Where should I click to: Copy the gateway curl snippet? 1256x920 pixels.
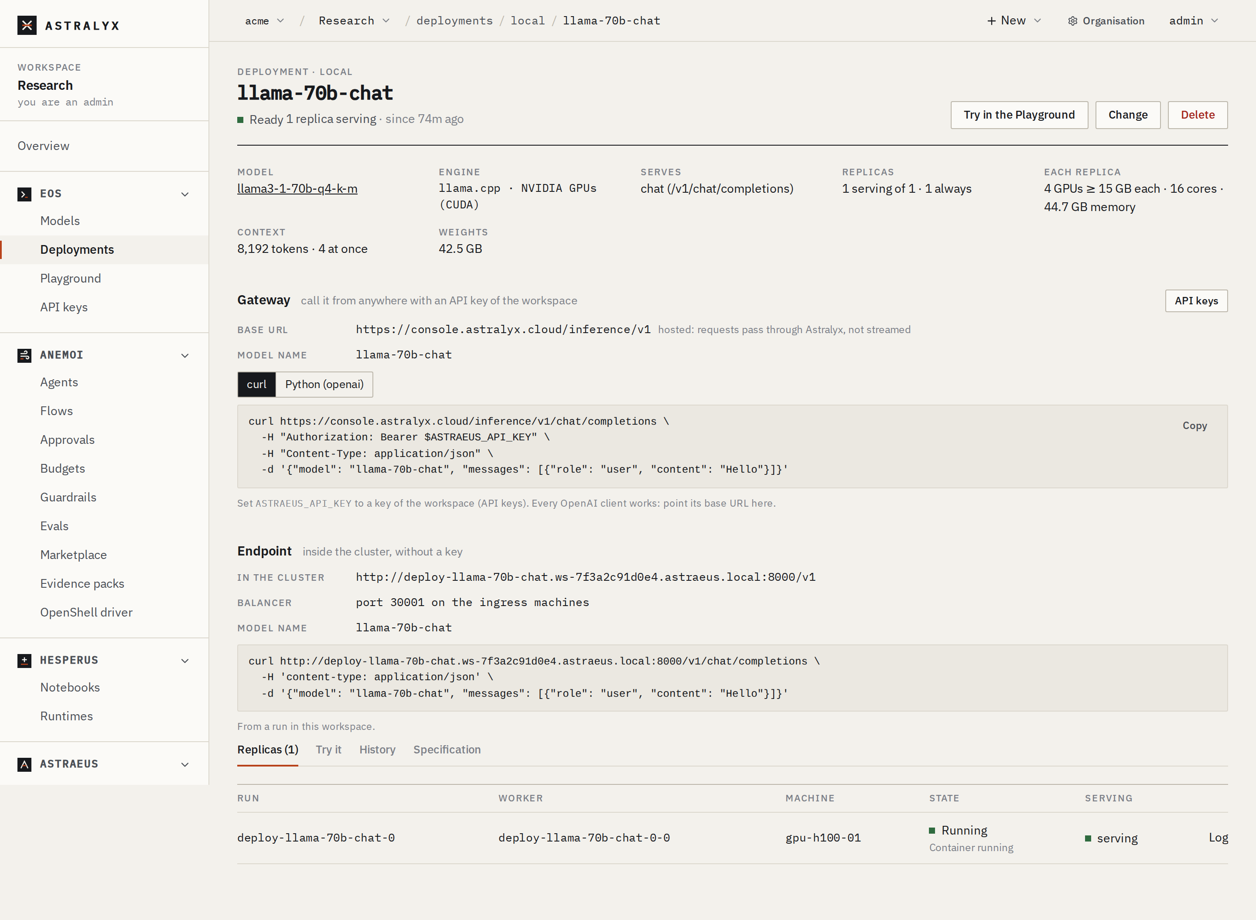(1194, 426)
